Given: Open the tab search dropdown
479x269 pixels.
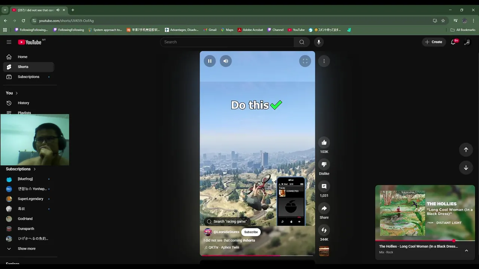Looking at the screenshot, I should click(x=5, y=10).
